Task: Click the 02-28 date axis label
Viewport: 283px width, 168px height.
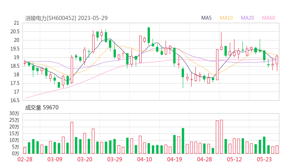Action: pos(25,159)
